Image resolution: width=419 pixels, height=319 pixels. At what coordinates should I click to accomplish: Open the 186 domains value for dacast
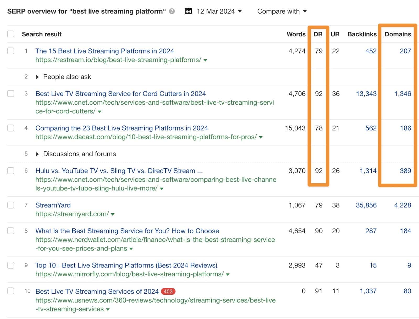(405, 128)
